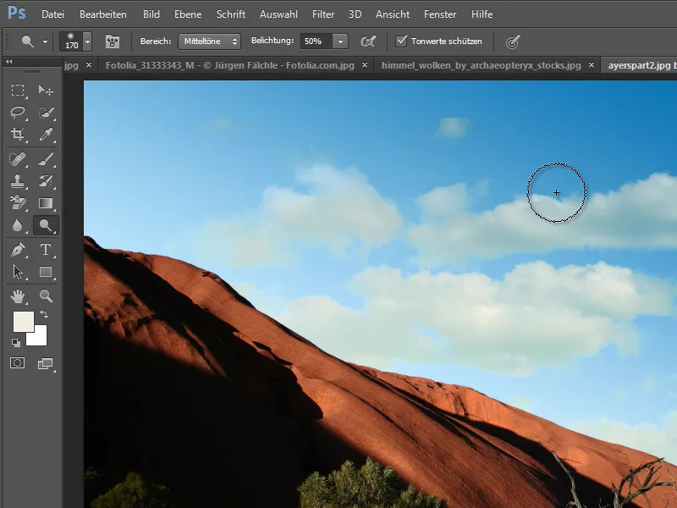Select the History Brush tool
The image size is (677, 508).
tap(46, 181)
